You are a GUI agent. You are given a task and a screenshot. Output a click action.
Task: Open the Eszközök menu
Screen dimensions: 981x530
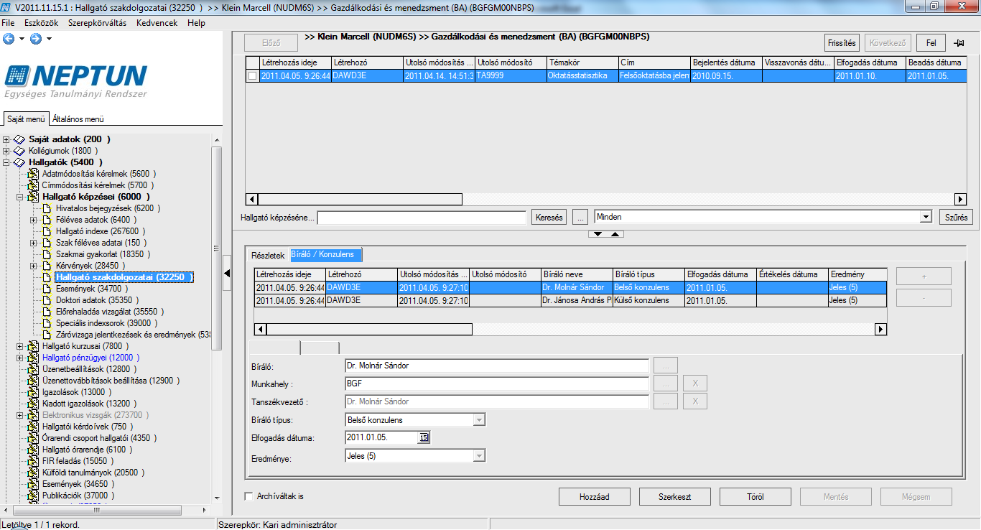(x=41, y=23)
